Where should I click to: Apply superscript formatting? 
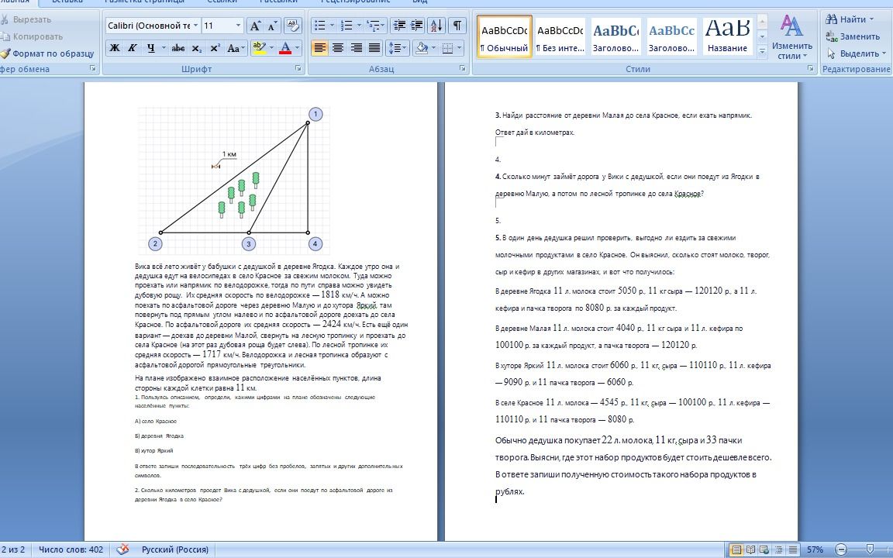(215, 48)
